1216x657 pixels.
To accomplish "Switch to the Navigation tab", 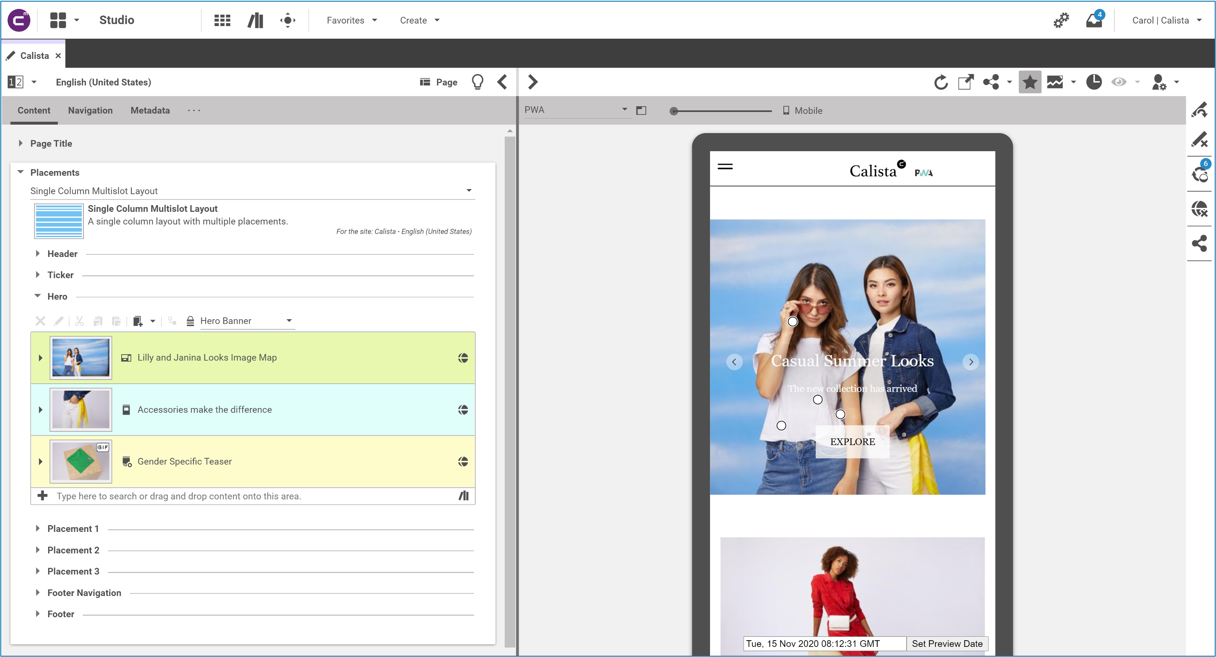I will [90, 110].
